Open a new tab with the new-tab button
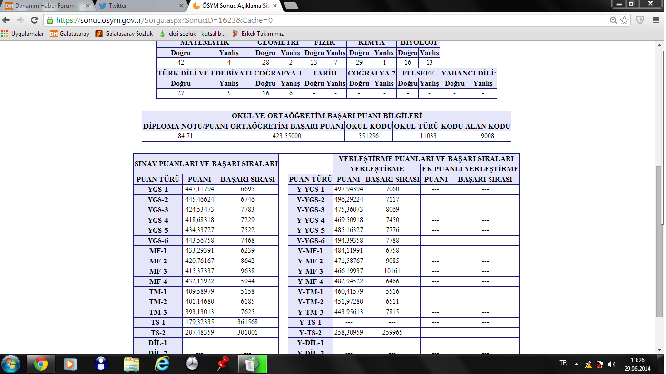This screenshot has height=374, width=666. 291,6
